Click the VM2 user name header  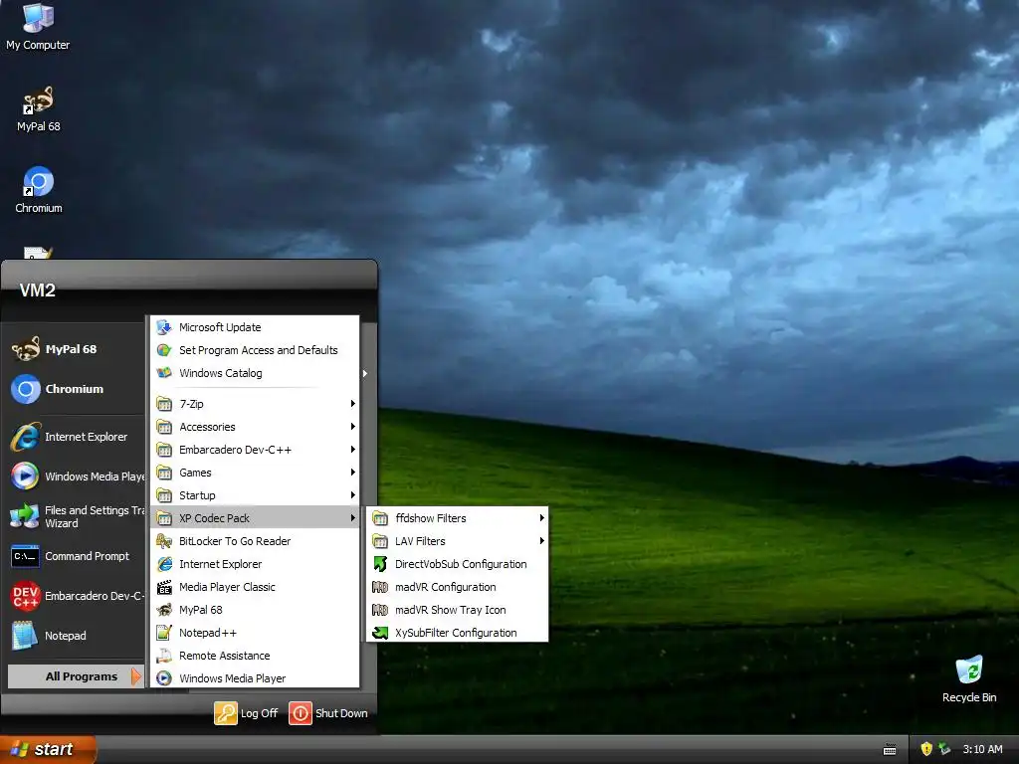pos(37,289)
